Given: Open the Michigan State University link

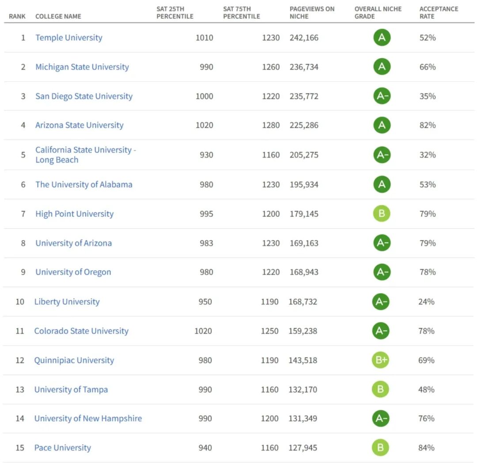Looking at the screenshot, I should (82, 67).
